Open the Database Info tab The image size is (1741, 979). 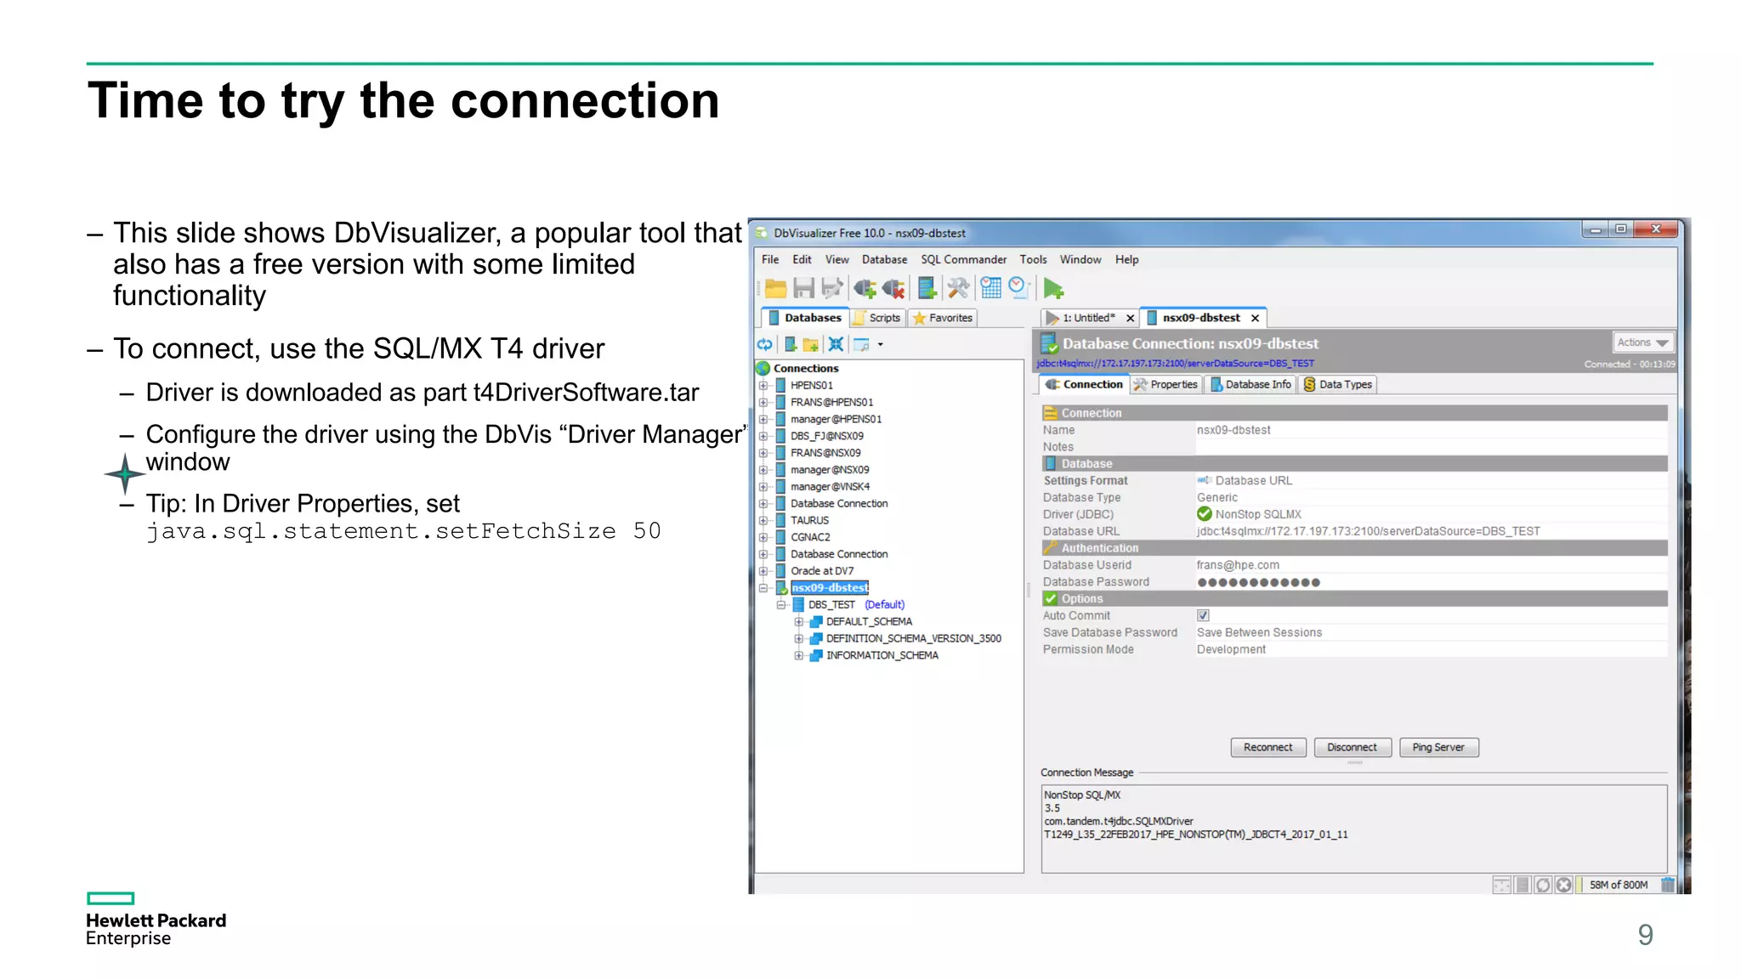point(1250,385)
